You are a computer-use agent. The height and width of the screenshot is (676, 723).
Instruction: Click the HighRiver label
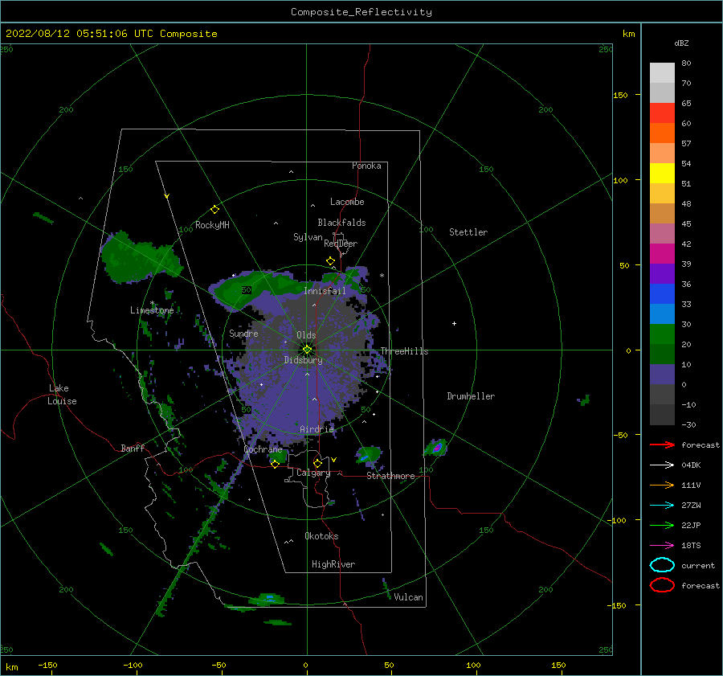pyautogui.click(x=333, y=564)
